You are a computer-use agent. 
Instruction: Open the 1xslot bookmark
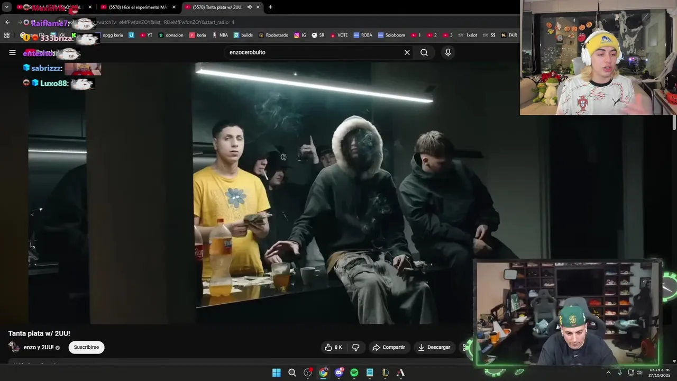[468, 35]
